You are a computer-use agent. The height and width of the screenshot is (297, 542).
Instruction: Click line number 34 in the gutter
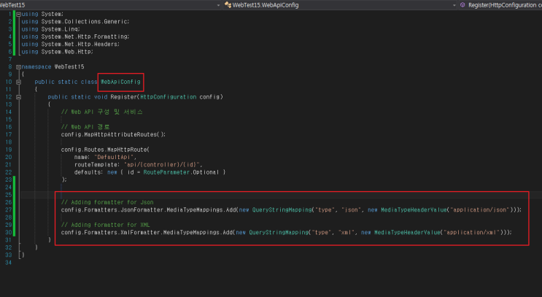point(8,263)
